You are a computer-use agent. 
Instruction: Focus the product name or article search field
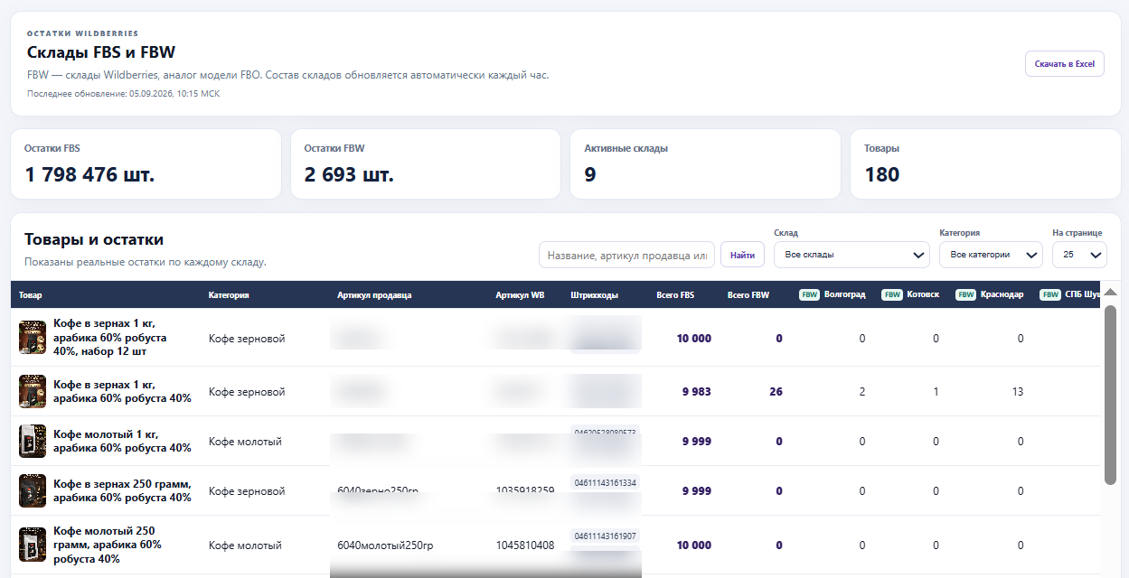[626, 256]
